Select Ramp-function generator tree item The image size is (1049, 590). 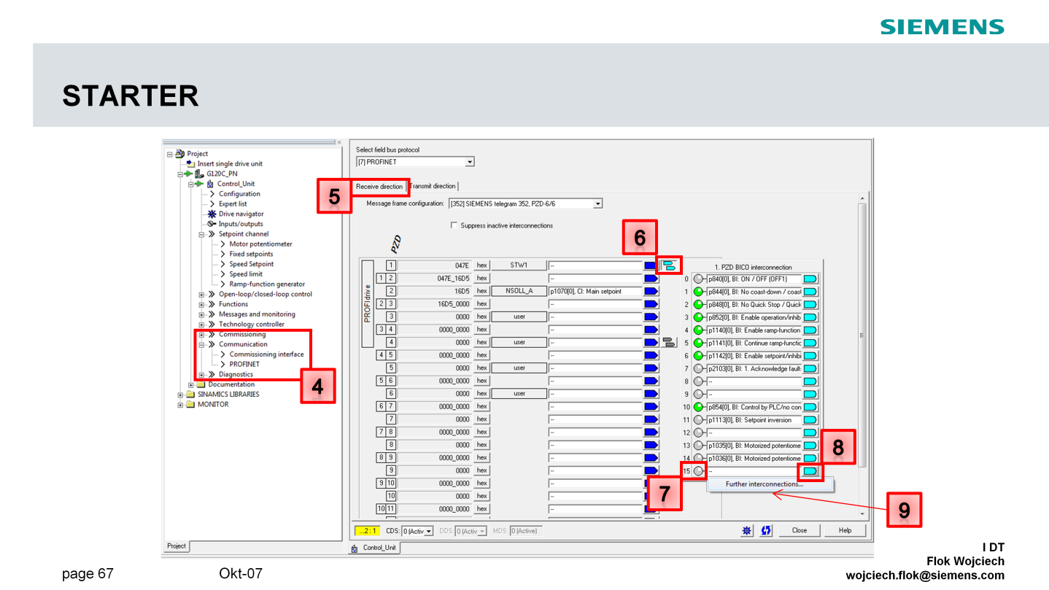pyautogui.click(x=267, y=284)
